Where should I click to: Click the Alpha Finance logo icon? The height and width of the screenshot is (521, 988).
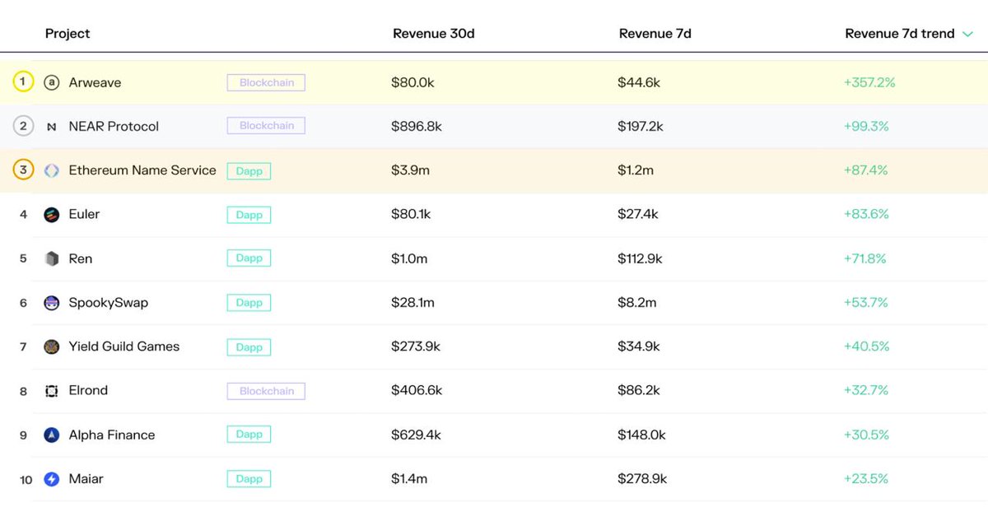click(x=52, y=435)
